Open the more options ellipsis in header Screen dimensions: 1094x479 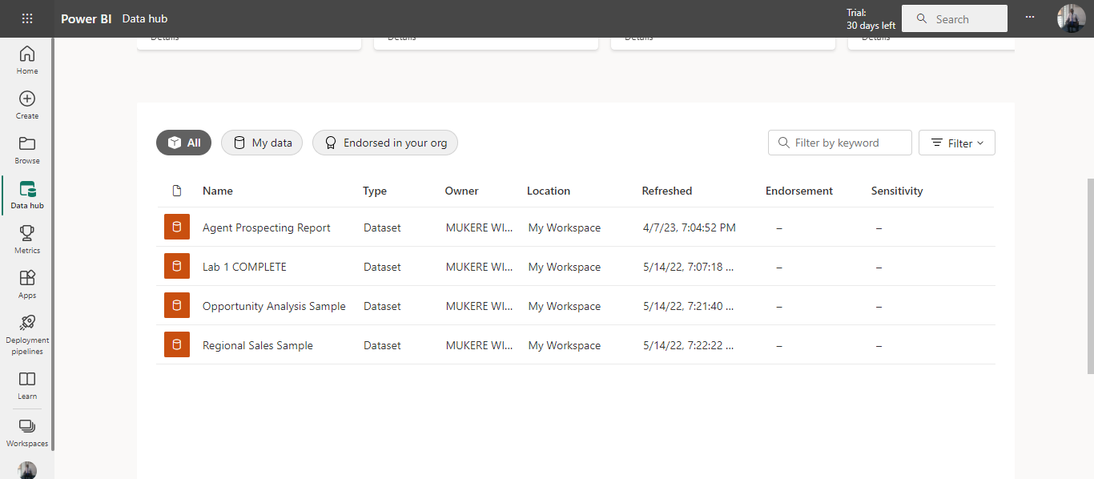pyautogui.click(x=1030, y=18)
